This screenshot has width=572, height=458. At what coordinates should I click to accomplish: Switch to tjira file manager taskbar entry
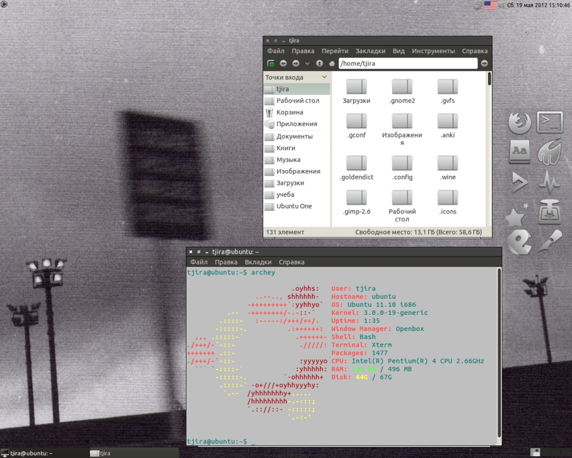[x=134, y=453]
